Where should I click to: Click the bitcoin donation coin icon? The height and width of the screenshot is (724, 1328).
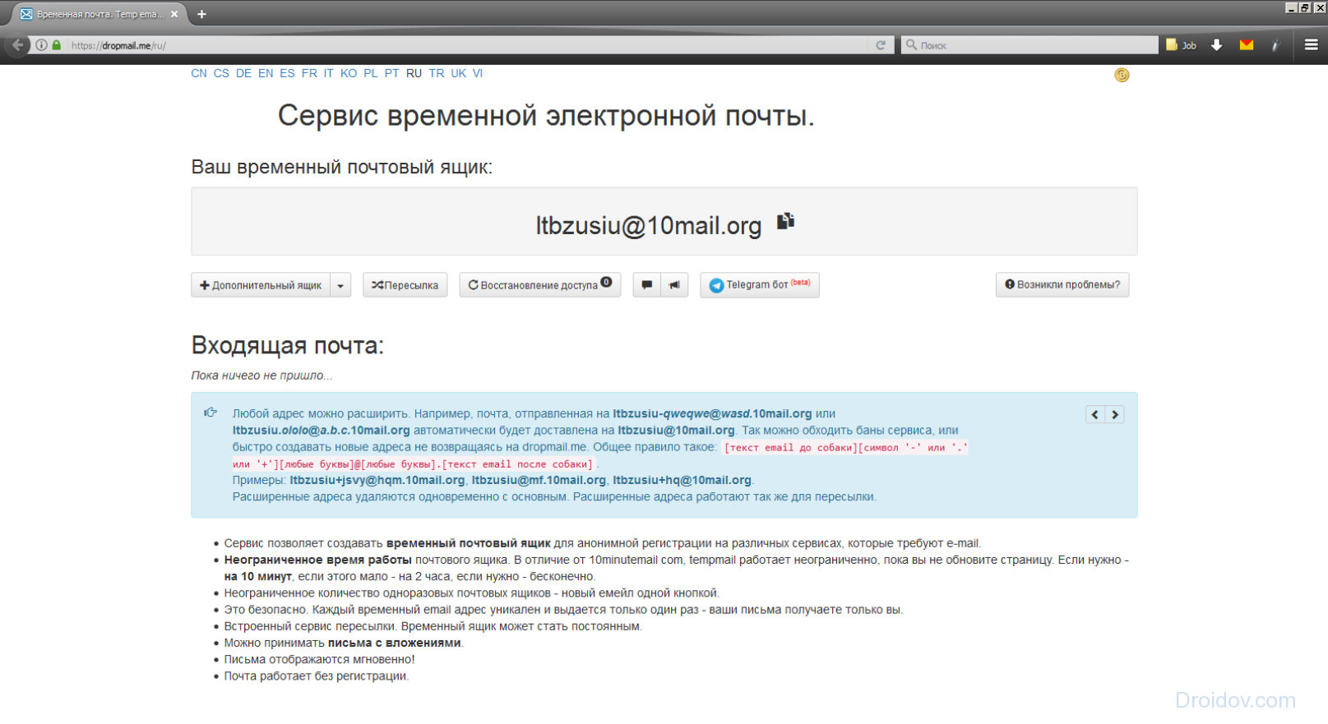[x=1122, y=75]
